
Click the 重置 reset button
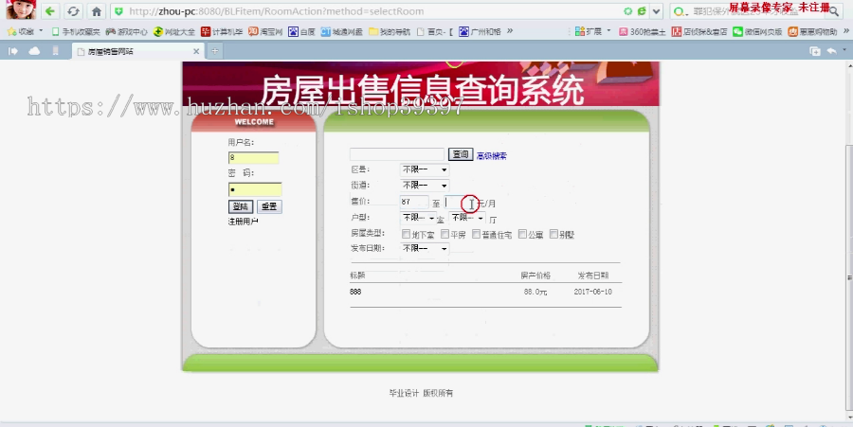(x=269, y=206)
